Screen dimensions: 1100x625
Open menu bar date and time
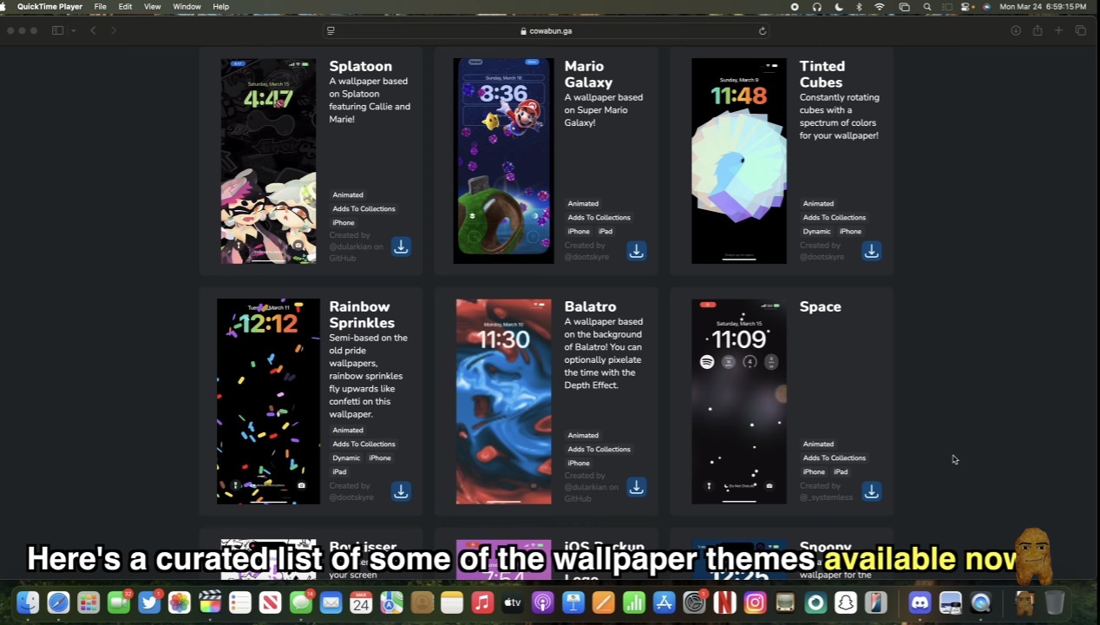tap(1043, 6)
